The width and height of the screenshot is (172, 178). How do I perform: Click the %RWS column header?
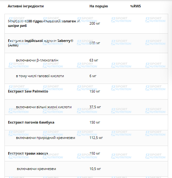click(136, 6)
